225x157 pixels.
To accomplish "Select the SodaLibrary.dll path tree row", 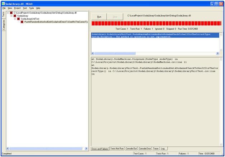I will (x=45, y=13).
